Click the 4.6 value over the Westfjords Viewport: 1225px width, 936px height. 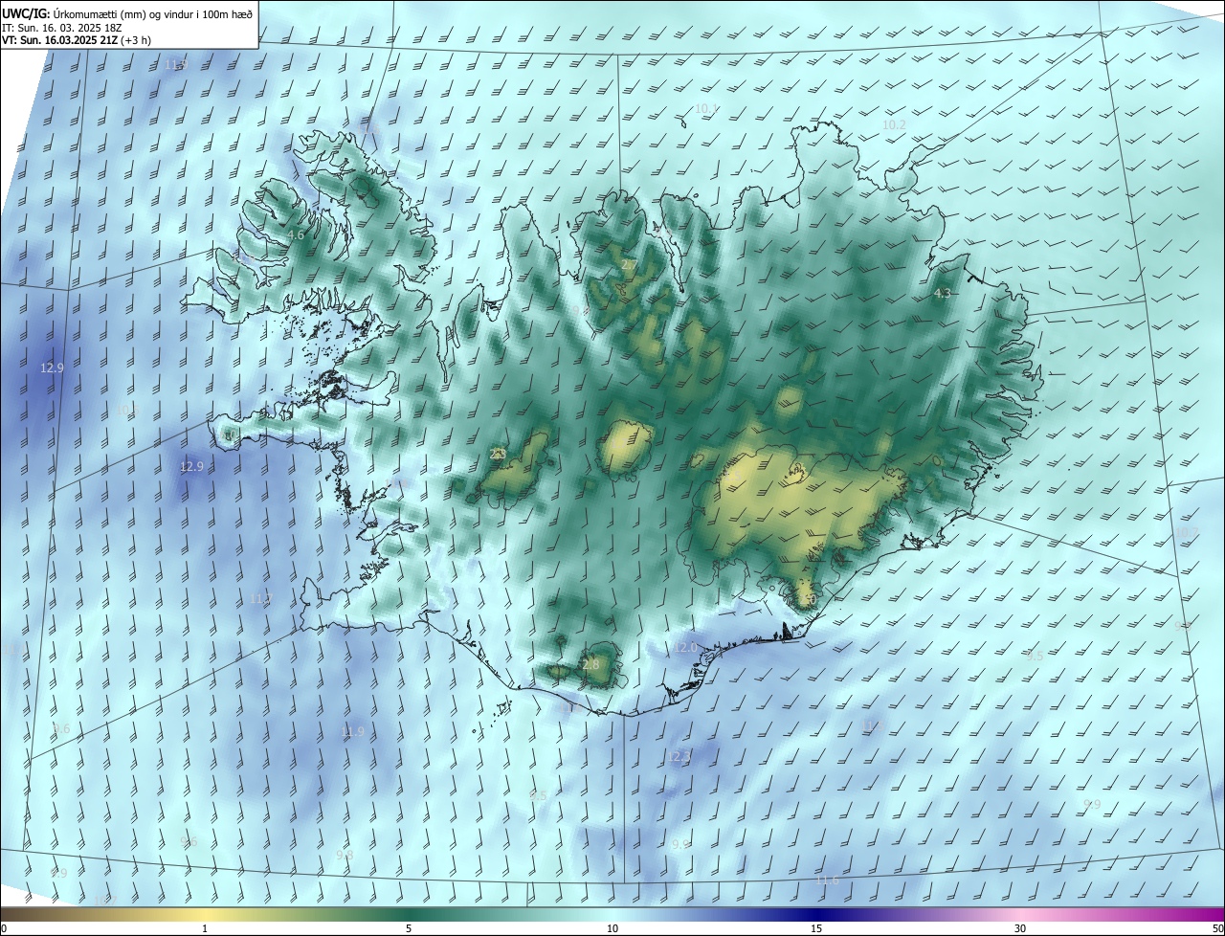click(x=296, y=235)
